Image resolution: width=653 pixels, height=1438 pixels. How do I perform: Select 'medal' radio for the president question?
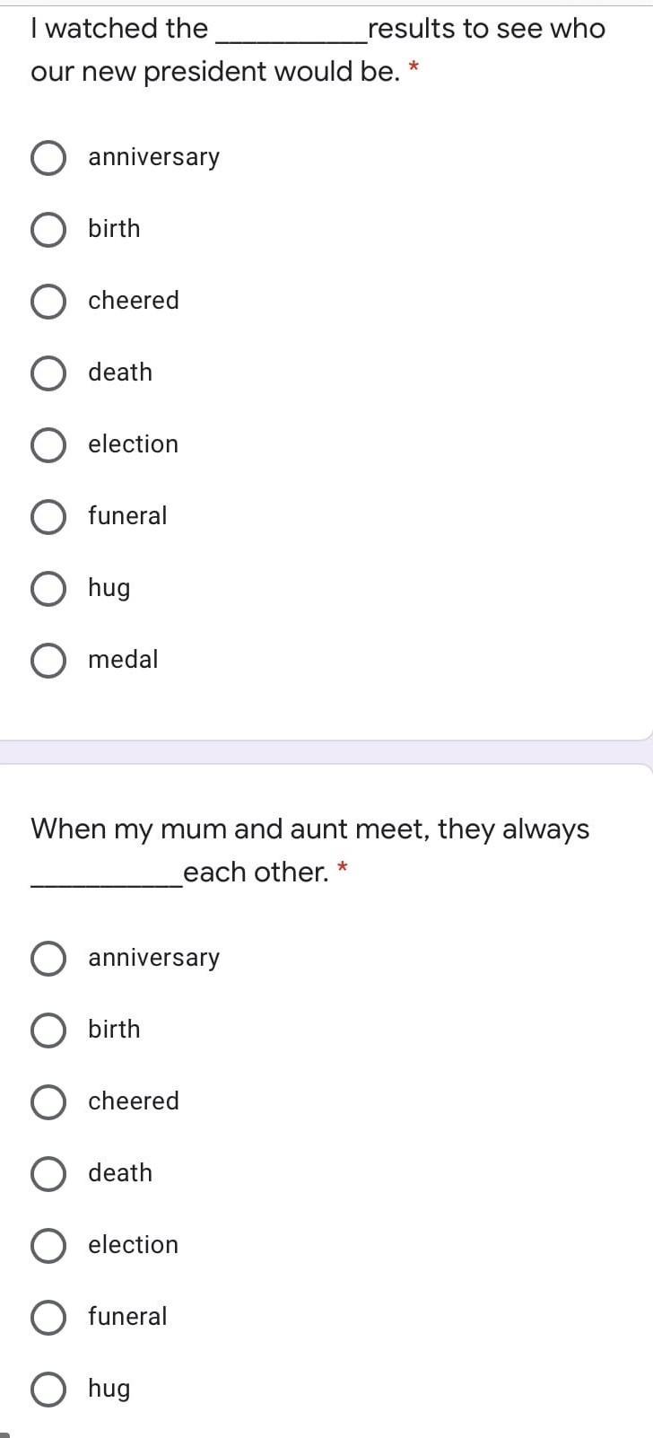coord(48,661)
